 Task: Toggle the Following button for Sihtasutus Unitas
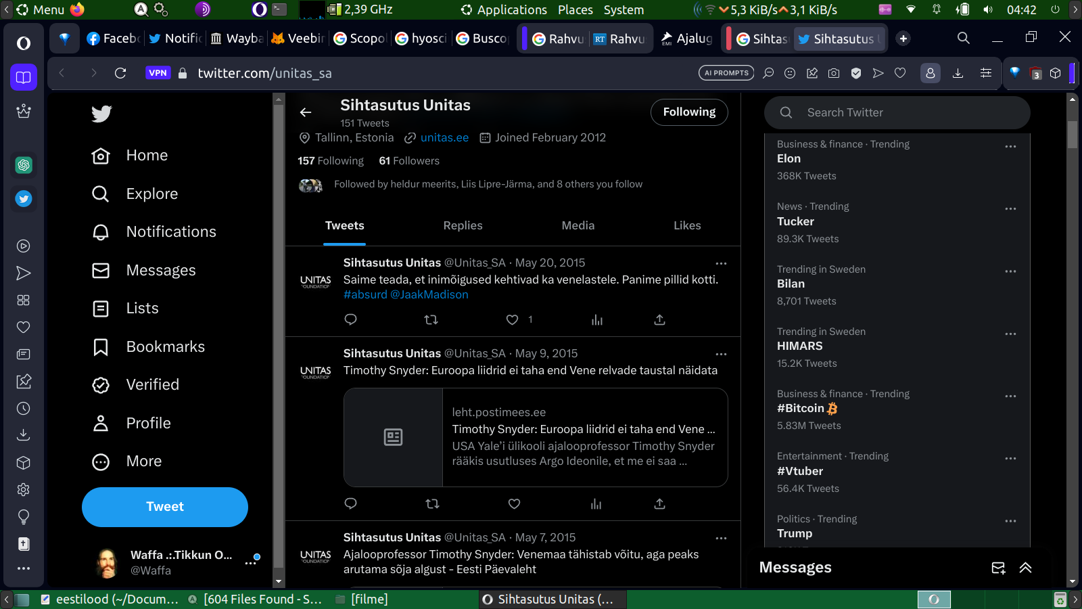[x=689, y=112]
